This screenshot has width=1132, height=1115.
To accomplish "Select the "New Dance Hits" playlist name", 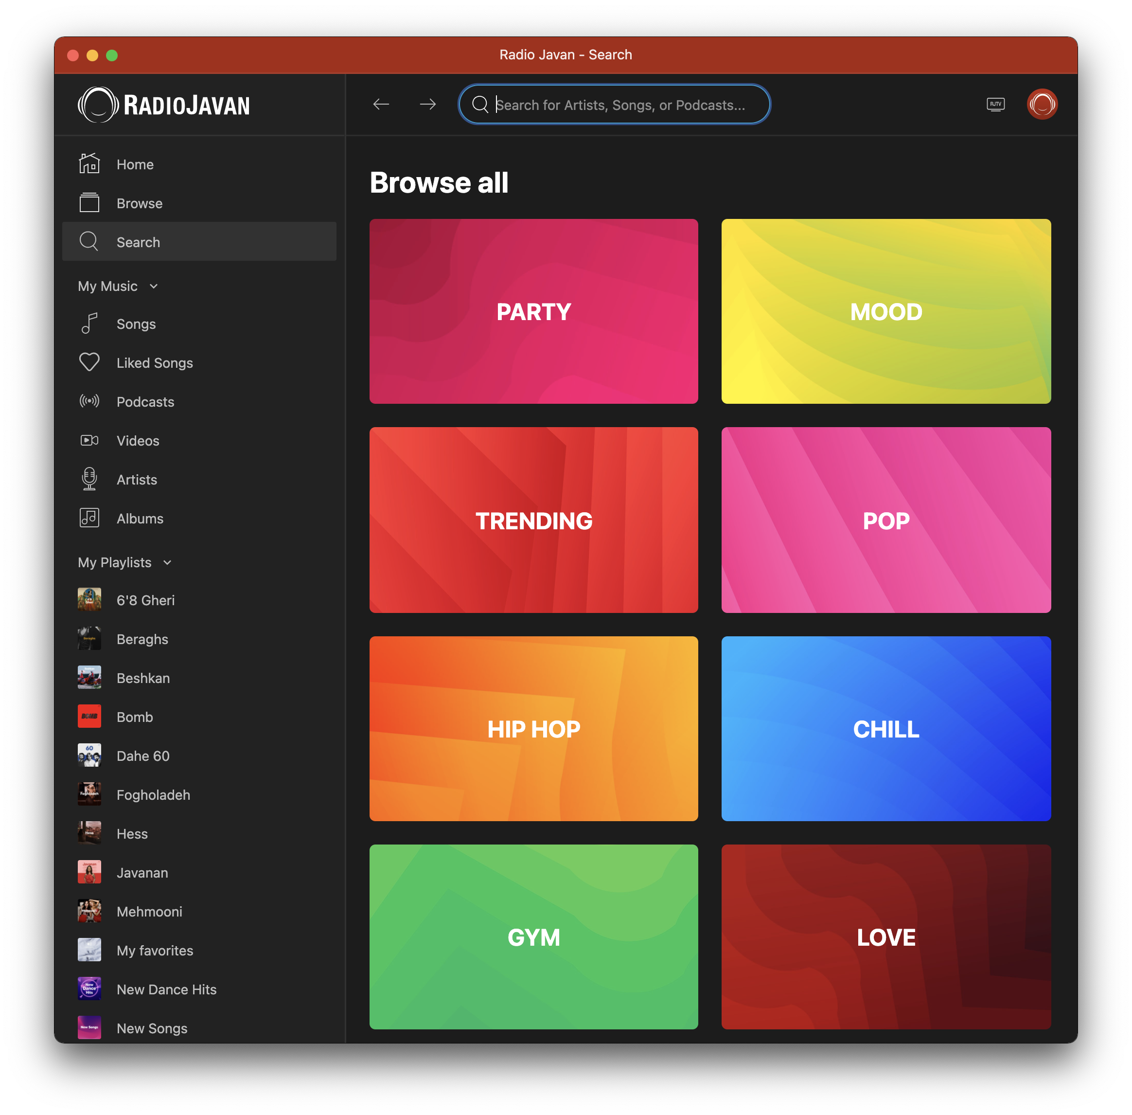I will coord(166,989).
